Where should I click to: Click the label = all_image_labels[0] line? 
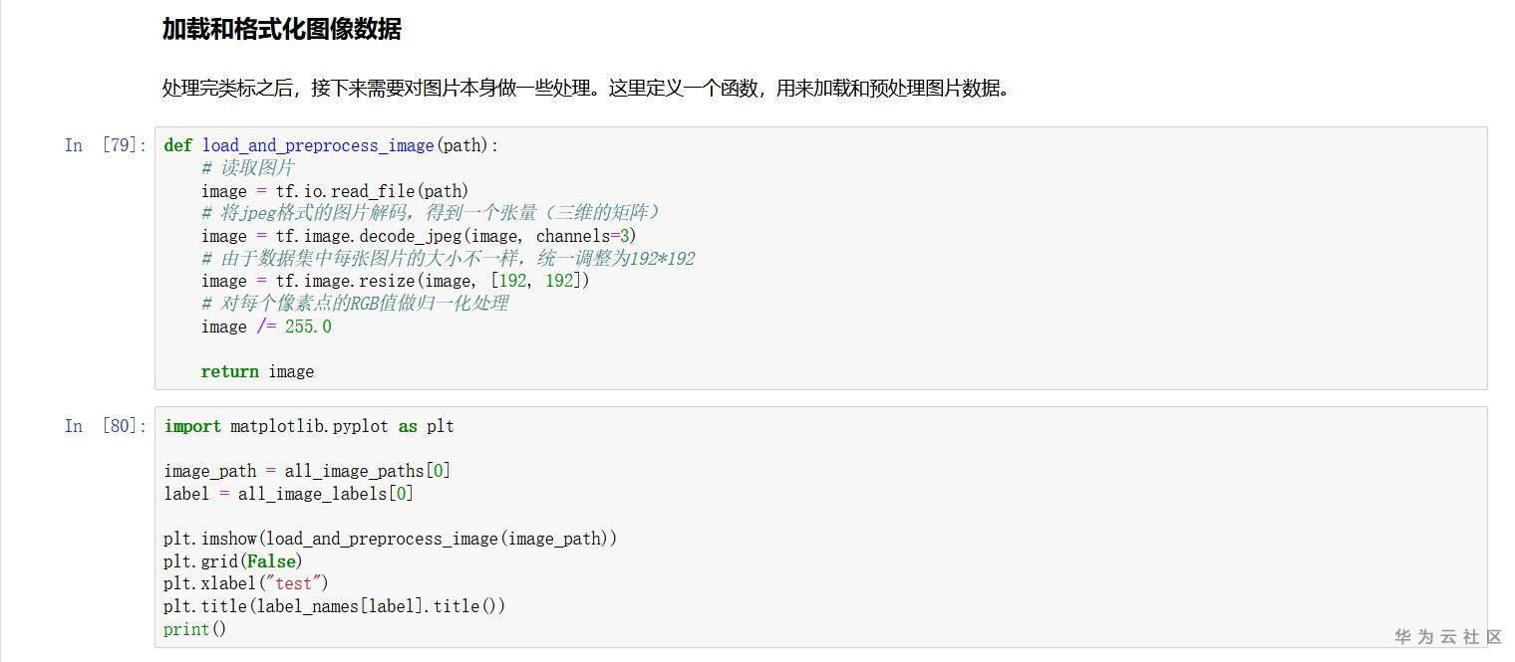[288, 494]
